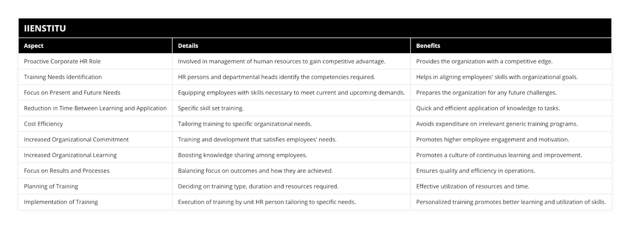Select Implementation of Training cell
The image size is (630, 228).
pos(61,202)
